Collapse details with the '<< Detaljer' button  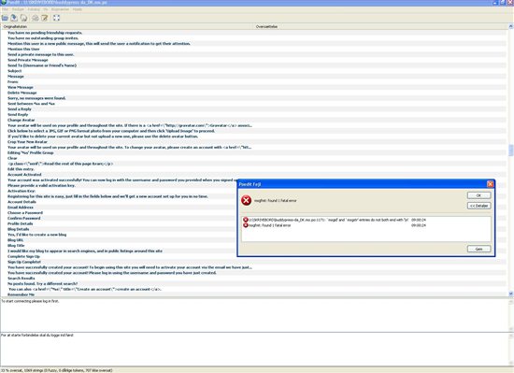tap(478, 206)
